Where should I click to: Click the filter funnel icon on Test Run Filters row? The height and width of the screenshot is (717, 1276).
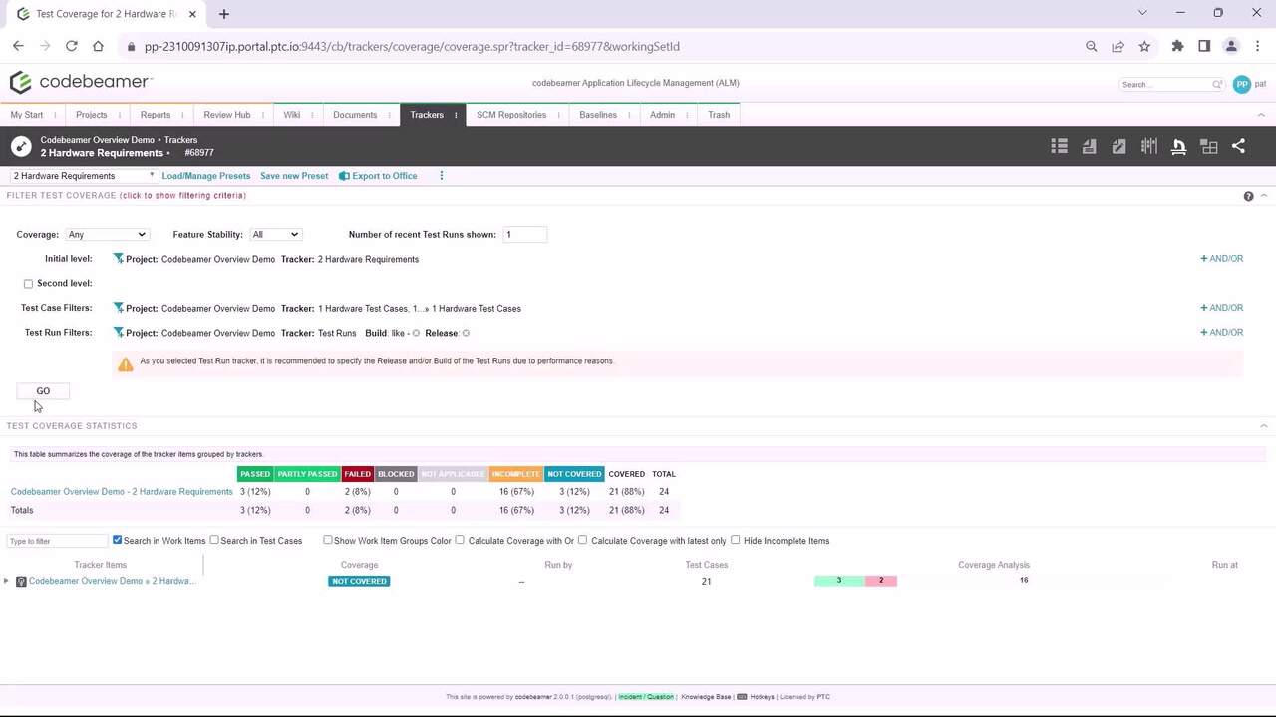pyautogui.click(x=119, y=333)
